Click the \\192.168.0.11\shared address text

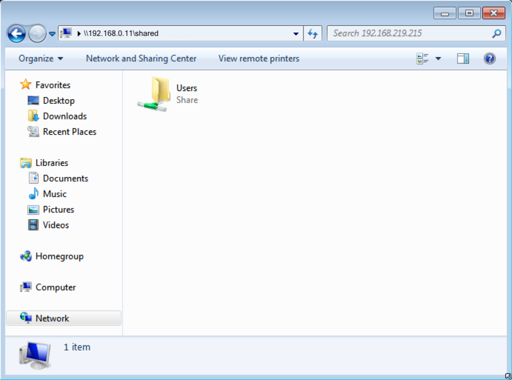[121, 33]
